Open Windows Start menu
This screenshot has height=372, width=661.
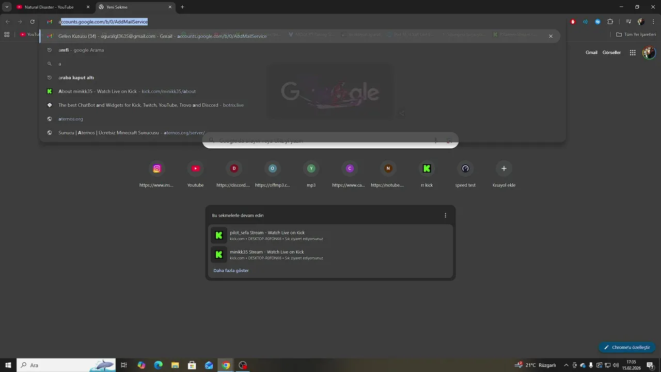click(8, 365)
